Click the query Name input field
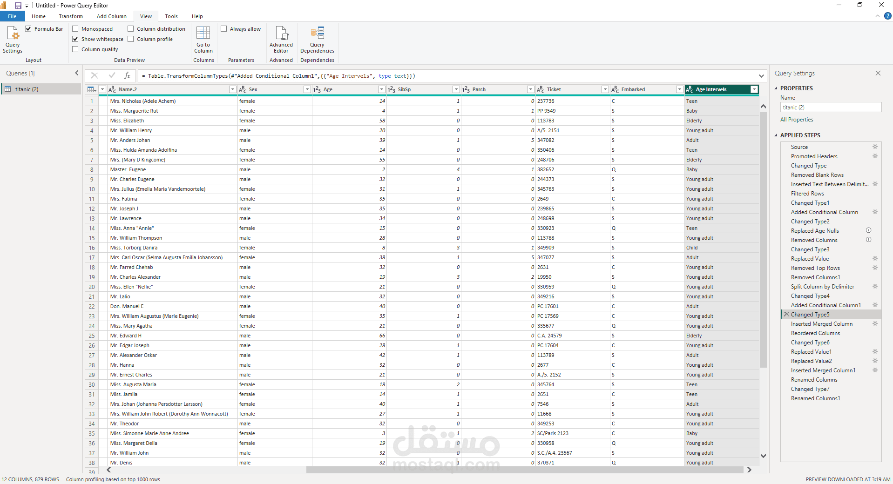Screen dimensions: 893x484 coord(831,108)
